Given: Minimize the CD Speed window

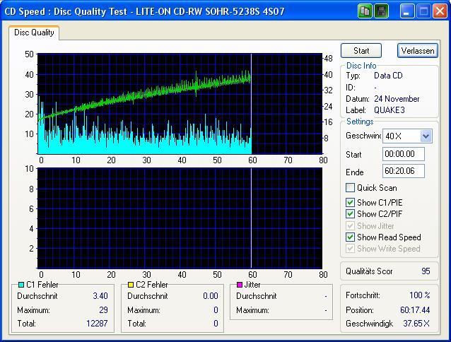Looking at the screenshot, I should pyautogui.click(x=406, y=11).
